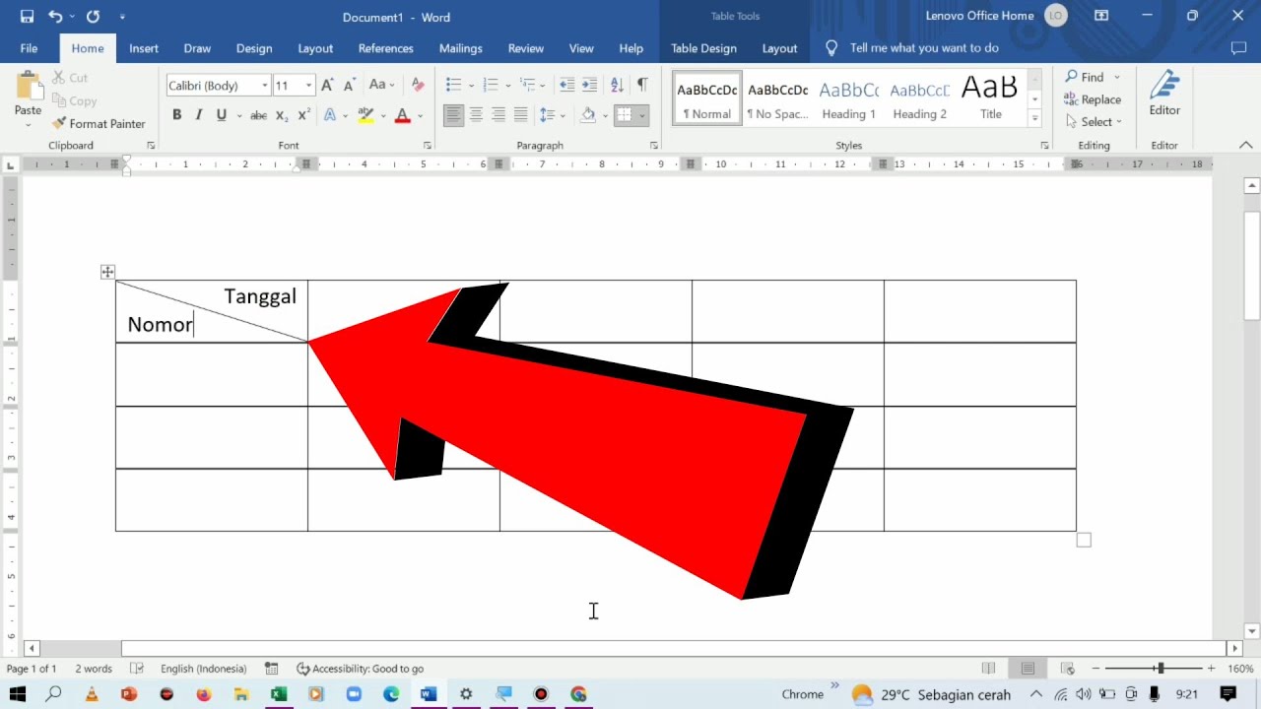Apply the No Spacing style
The height and width of the screenshot is (709, 1261).
coord(777,98)
